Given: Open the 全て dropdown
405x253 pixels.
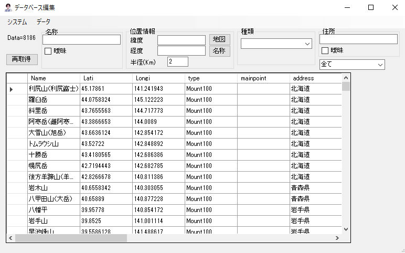Looking at the screenshot, I should tap(380, 65).
